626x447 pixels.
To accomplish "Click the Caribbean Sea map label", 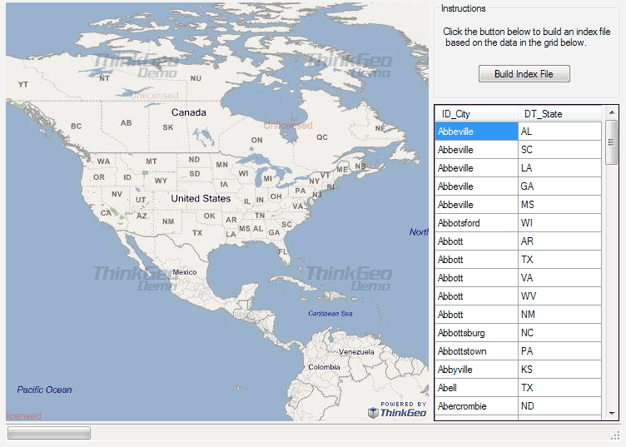I will click(x=330, y=314).
